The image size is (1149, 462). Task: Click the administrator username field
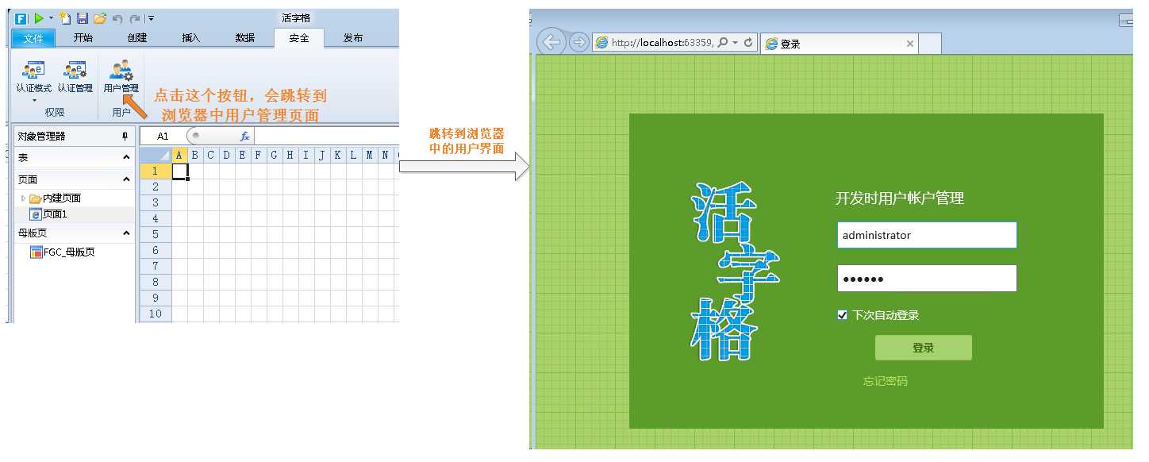click(x=927, y=235)
